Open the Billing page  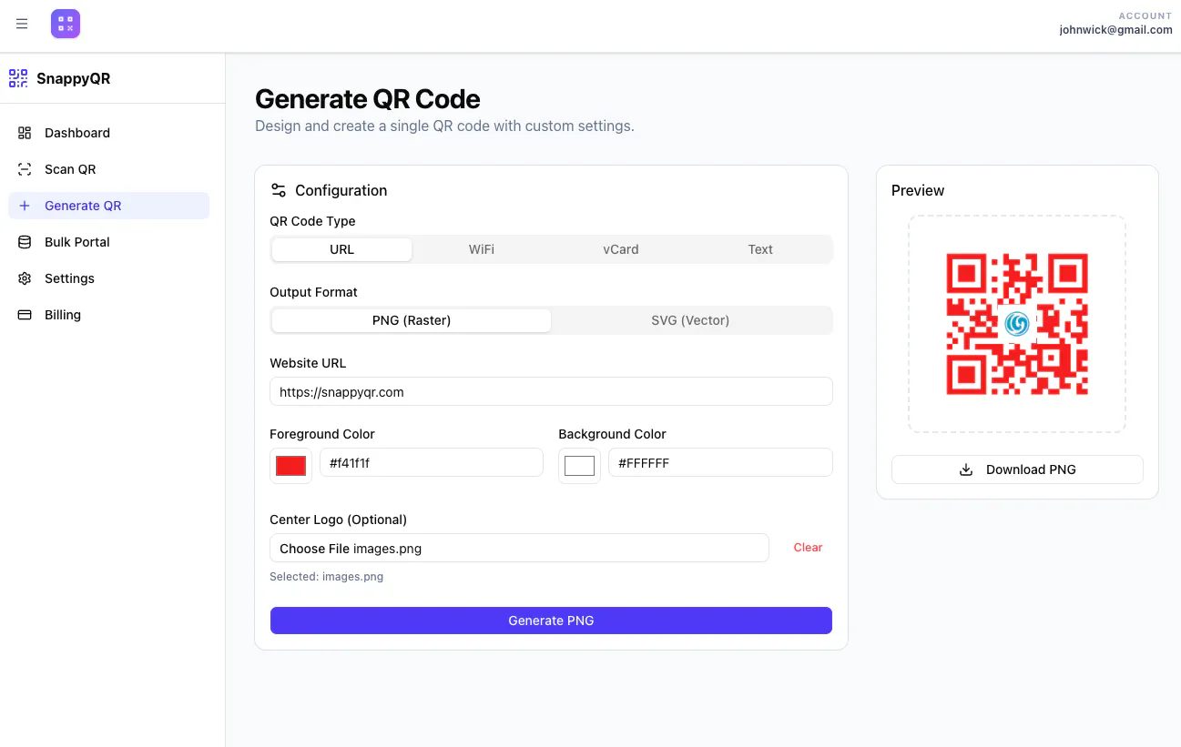108,315
